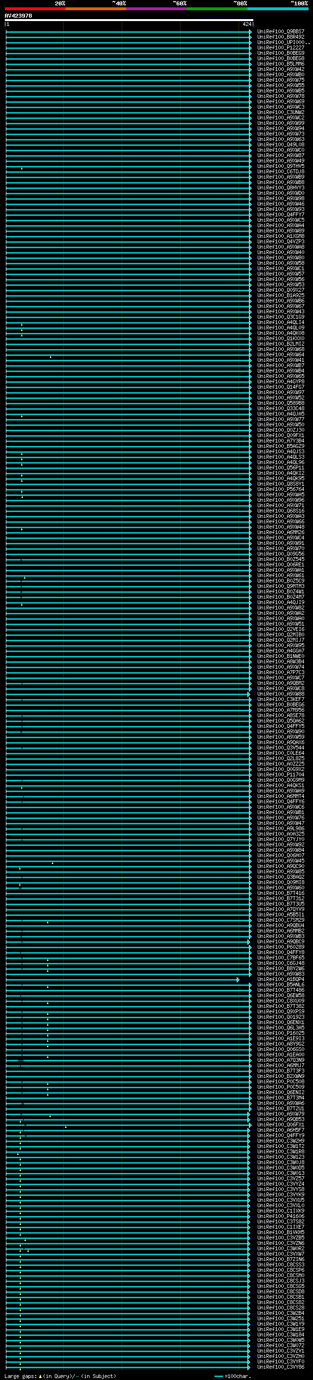Open hit UniRef100_Q2VEI6
This screenshot has width=313, height=1380.
[x=280, y=630]
